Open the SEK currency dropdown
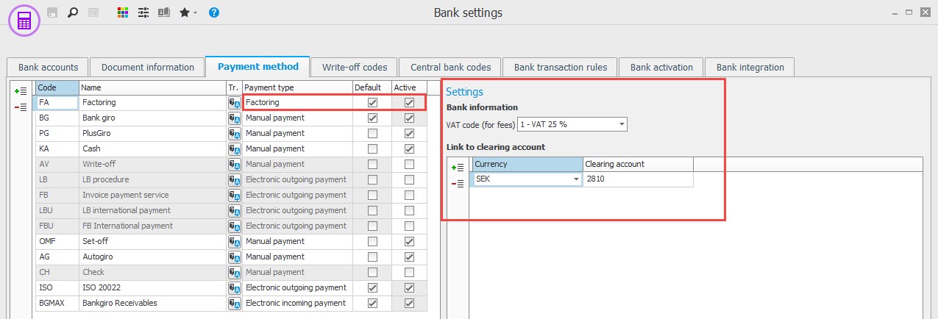The image size is (938, 319). pos(576,179)
